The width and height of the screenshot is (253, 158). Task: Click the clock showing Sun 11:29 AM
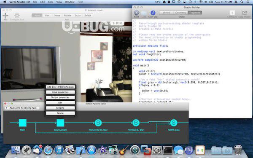tap(223, 2)
